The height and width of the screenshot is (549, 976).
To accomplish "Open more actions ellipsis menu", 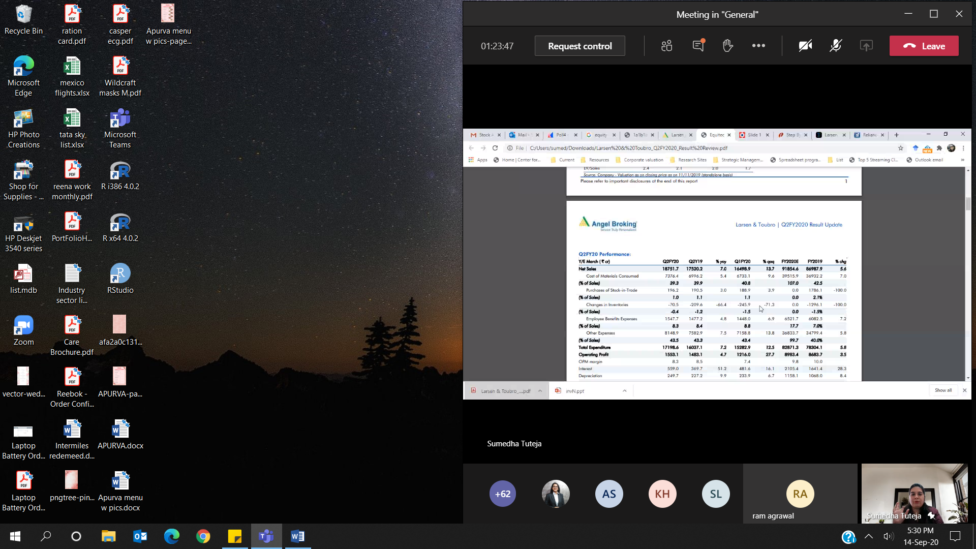I will click(758, 46).
